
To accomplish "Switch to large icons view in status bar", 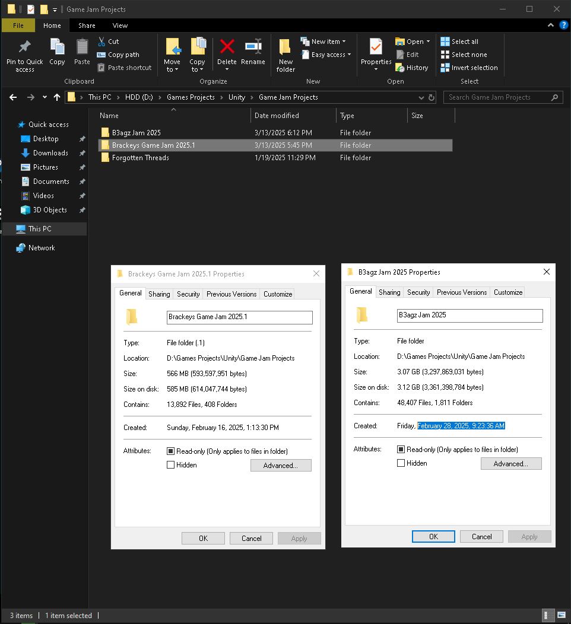I will point(562,615).
